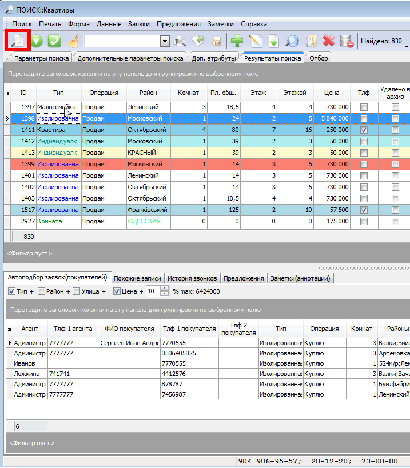Click the green plus add-record icon
Image resolution: width=410 pixels, height=468 pixels.
(x=237, y=41)
